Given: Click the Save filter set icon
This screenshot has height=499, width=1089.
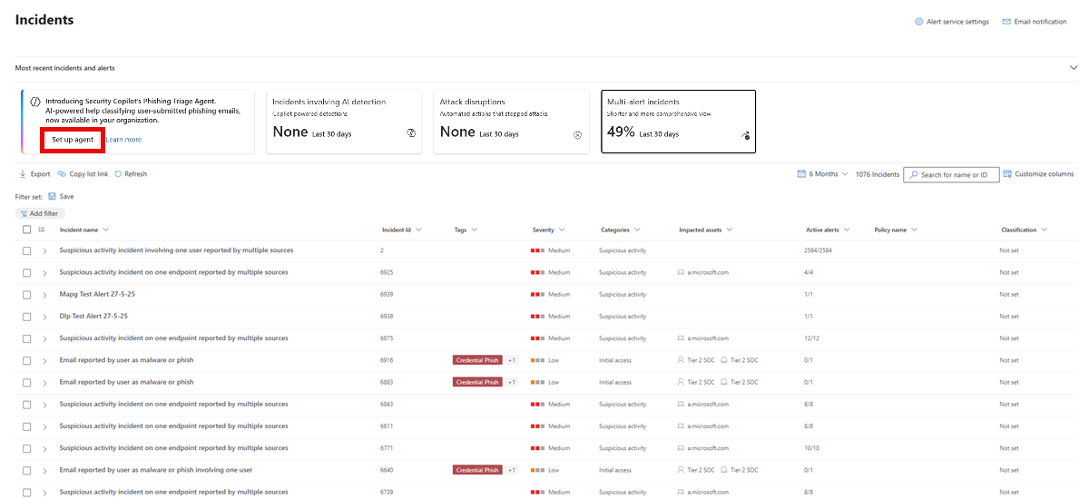Looking at the screenshot, I should 52,196.
